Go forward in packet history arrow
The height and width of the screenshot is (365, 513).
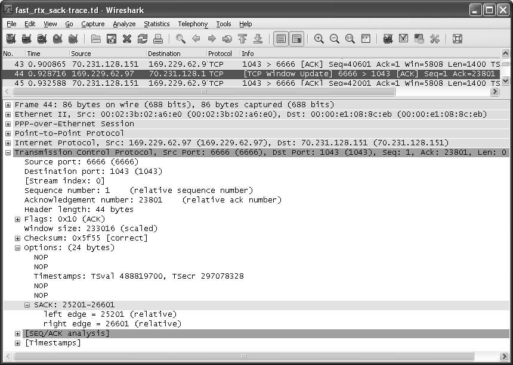[212, 39]
